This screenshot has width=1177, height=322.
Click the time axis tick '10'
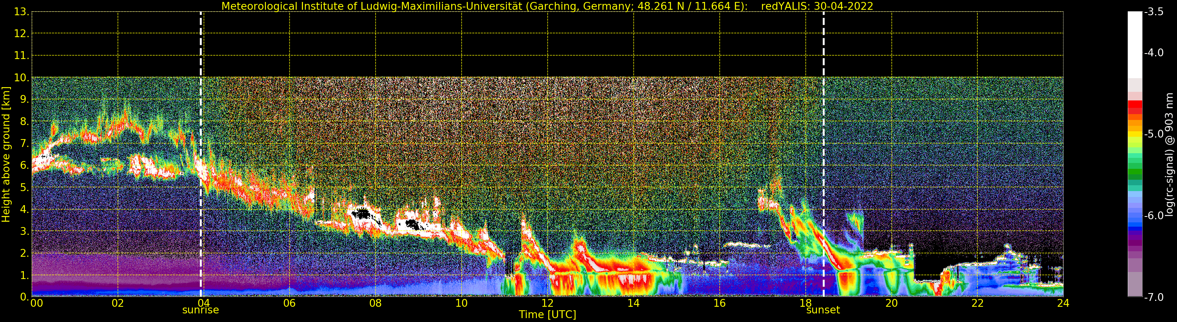[x=461, y=303]
